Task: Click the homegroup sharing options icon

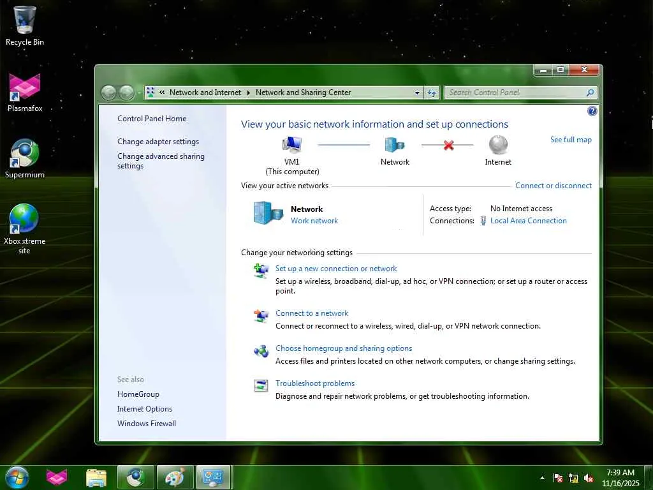Action: pos(261,352)
